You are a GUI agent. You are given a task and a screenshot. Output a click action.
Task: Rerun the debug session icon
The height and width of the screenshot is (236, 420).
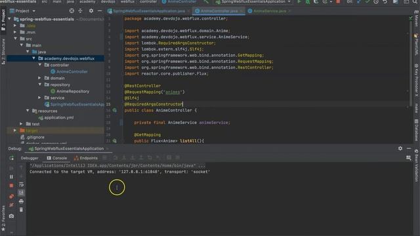point(11,158)
